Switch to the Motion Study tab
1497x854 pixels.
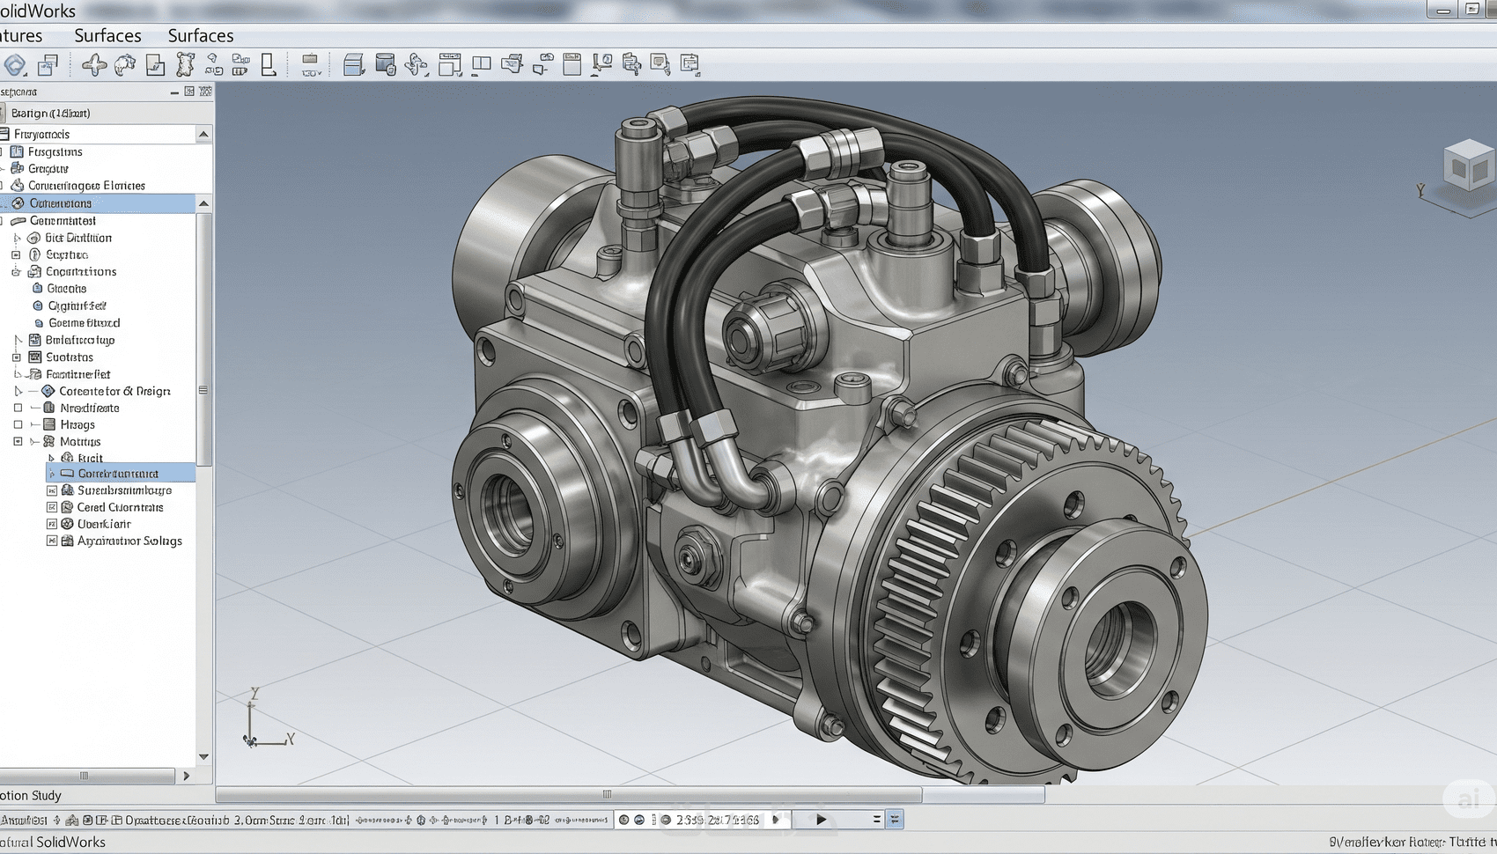pos(32,795)
